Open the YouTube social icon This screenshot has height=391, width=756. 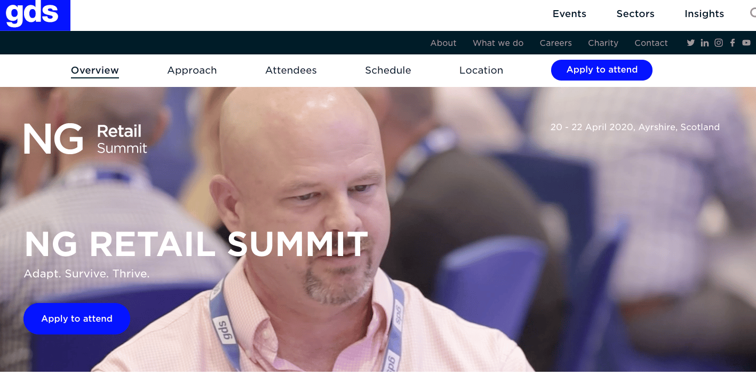(746, 43)
